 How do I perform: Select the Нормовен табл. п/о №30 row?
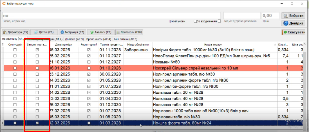176,117
